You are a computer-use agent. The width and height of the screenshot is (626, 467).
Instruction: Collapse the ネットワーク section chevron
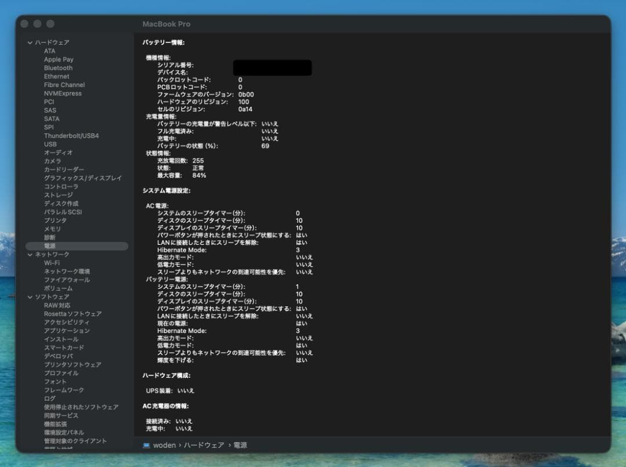tap(30, 255)
